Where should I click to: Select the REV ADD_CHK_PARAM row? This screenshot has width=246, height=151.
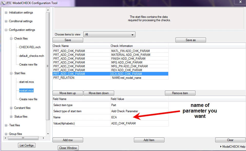(x=111, y=70)
